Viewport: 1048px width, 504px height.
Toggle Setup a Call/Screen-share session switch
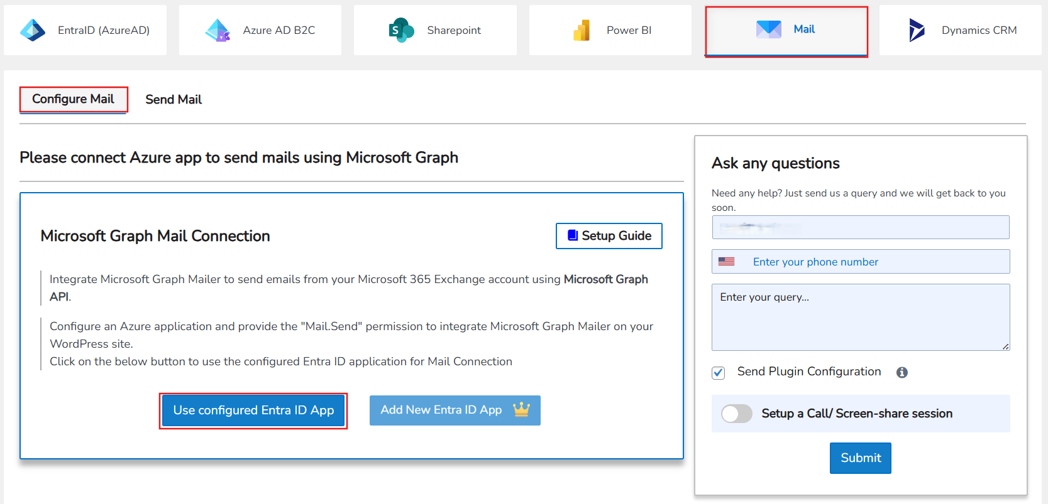pos(736,414)
